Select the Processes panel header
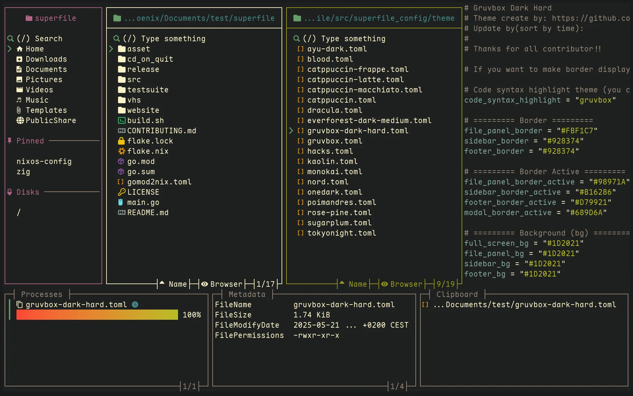The width and height of the screenshot is (633, 396). click(x=42, y=294)
